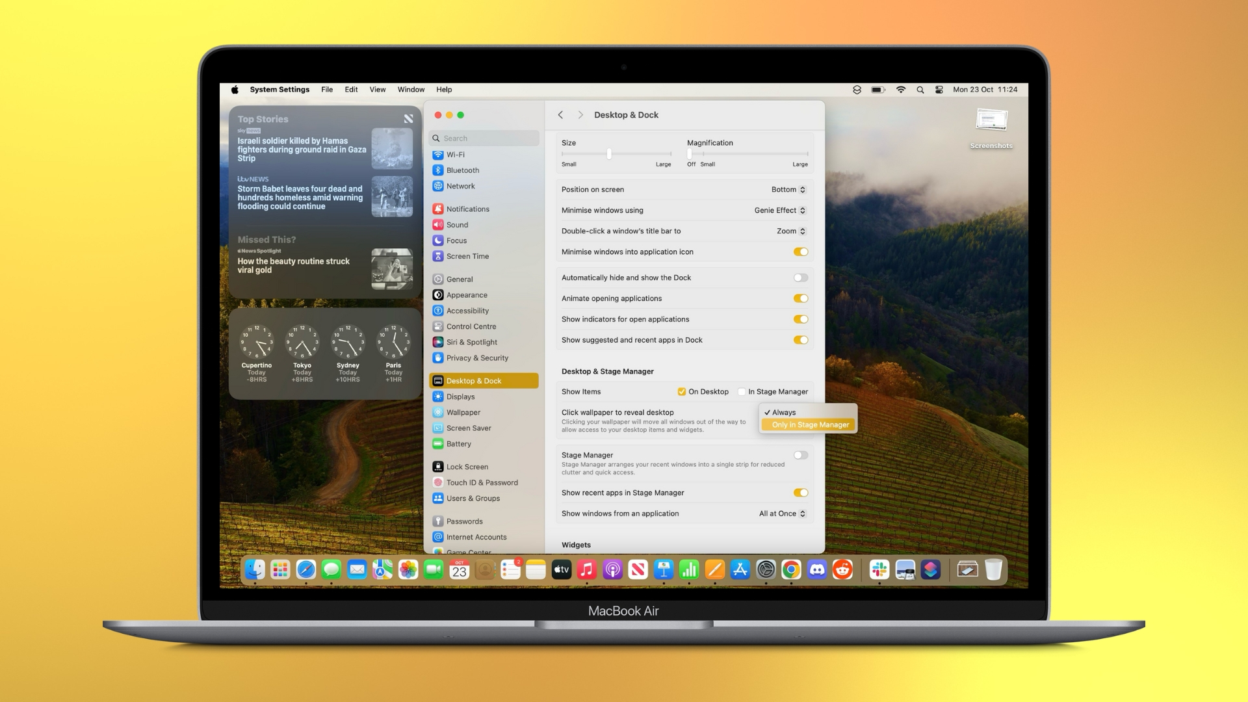Toggle Minimise windows into application icon
The width and height of the screenshot is (1248, 702).
click(801, 252)
